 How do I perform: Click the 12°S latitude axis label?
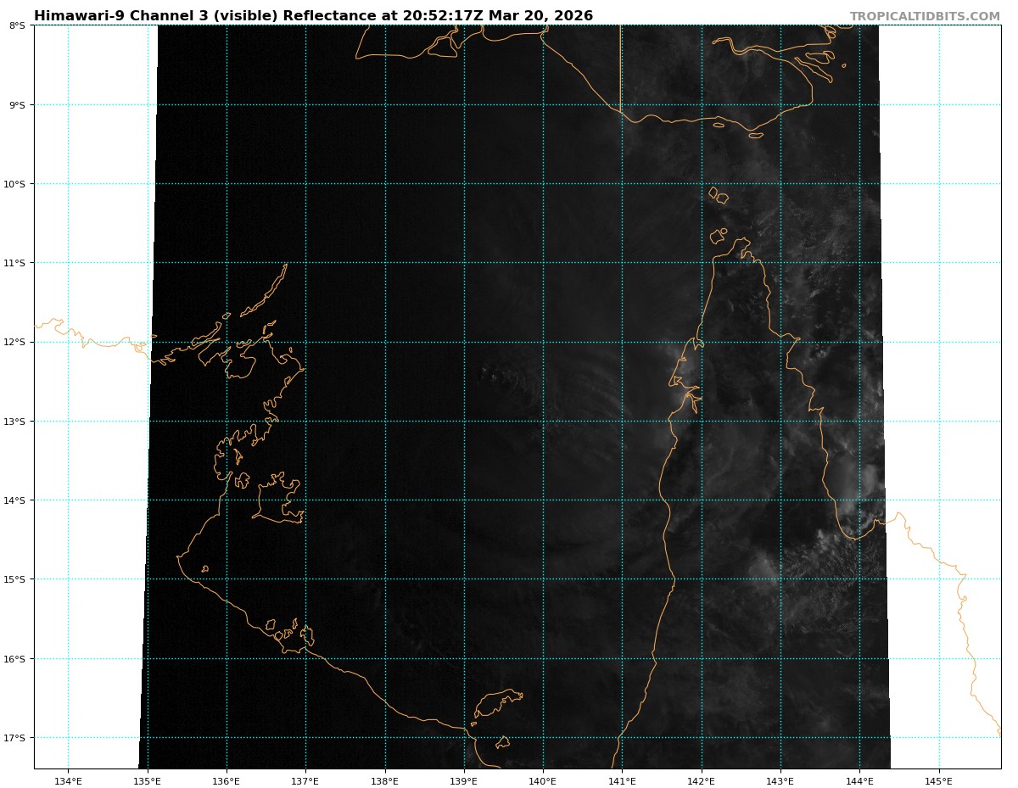coord(15,342)
